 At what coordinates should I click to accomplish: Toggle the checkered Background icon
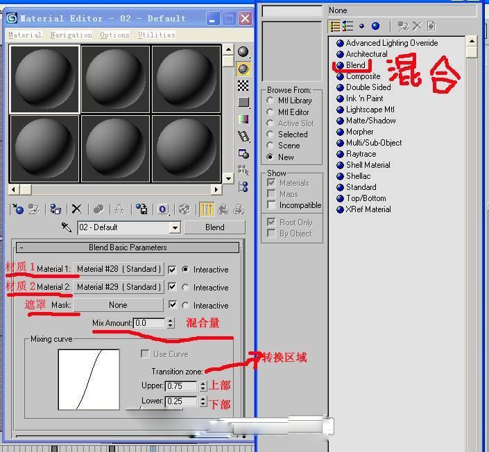(x=243, y=85)
